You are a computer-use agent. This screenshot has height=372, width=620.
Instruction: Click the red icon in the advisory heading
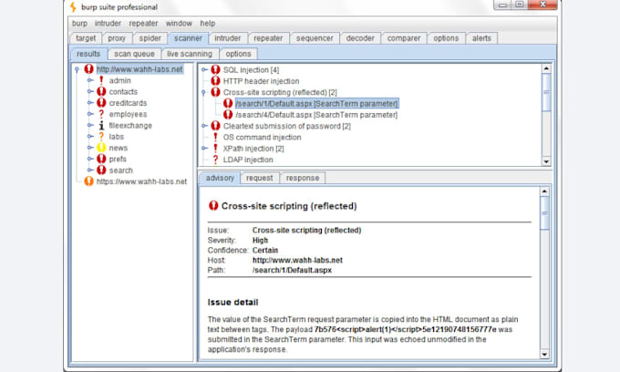pos(213,205)
